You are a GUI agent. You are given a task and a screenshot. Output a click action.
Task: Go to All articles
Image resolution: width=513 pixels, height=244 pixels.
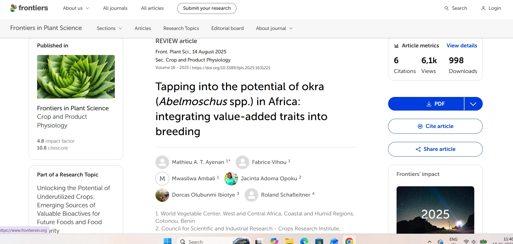(x=152, y=8)
